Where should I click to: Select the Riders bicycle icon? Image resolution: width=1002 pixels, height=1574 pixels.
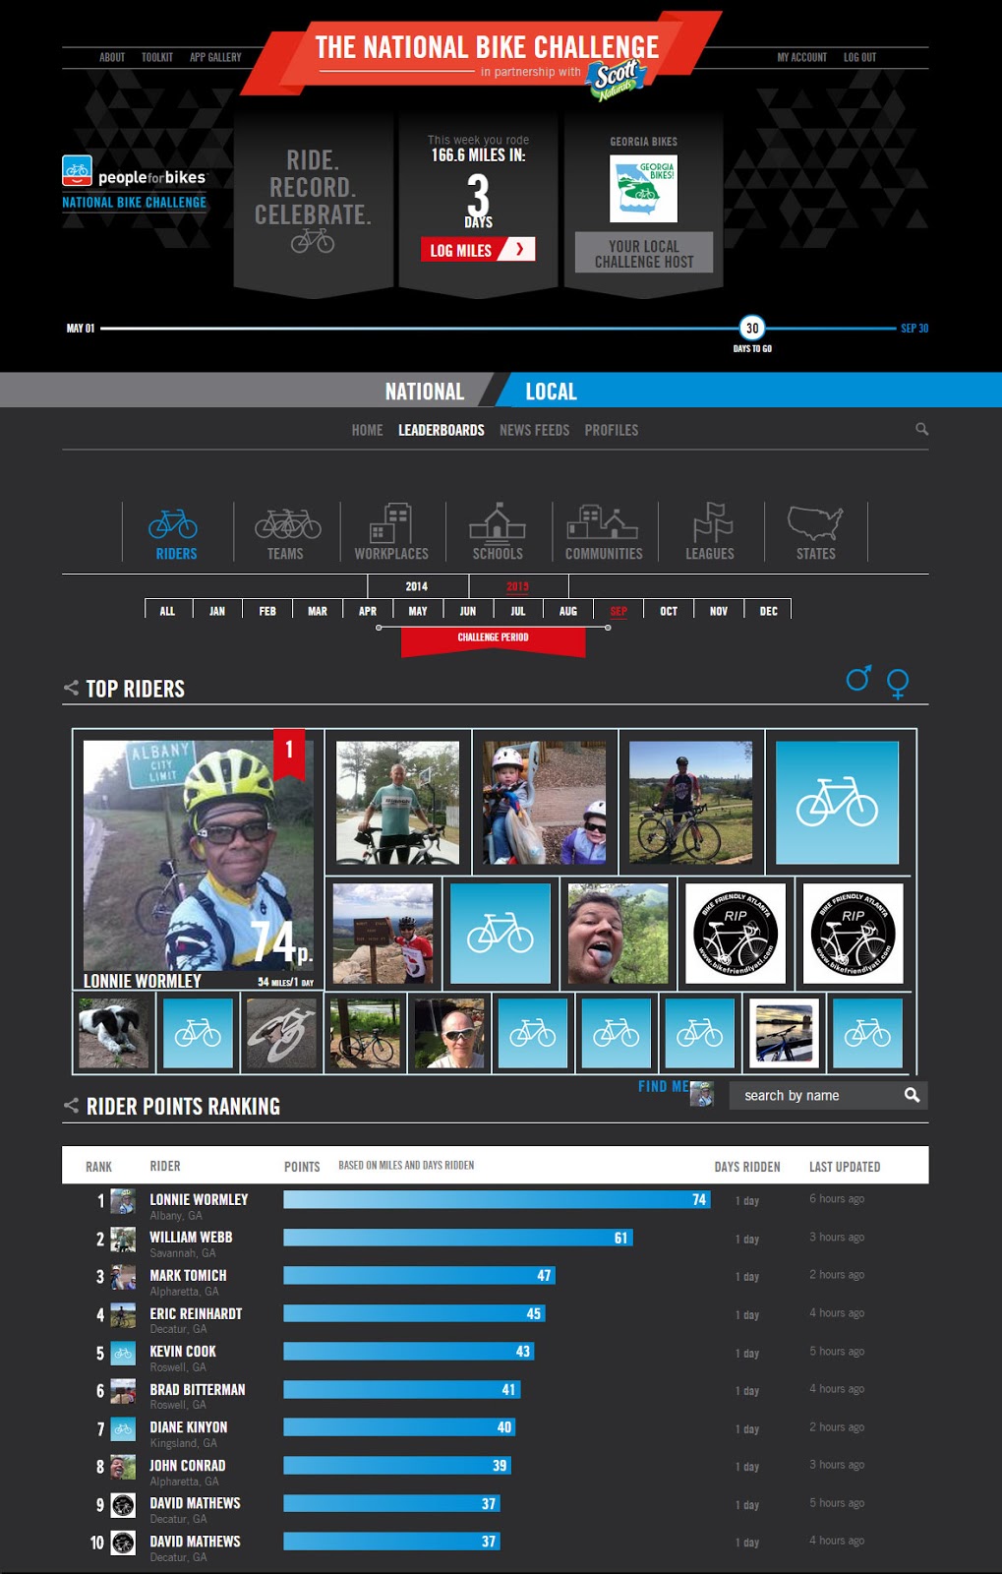[x=173, y=524]
